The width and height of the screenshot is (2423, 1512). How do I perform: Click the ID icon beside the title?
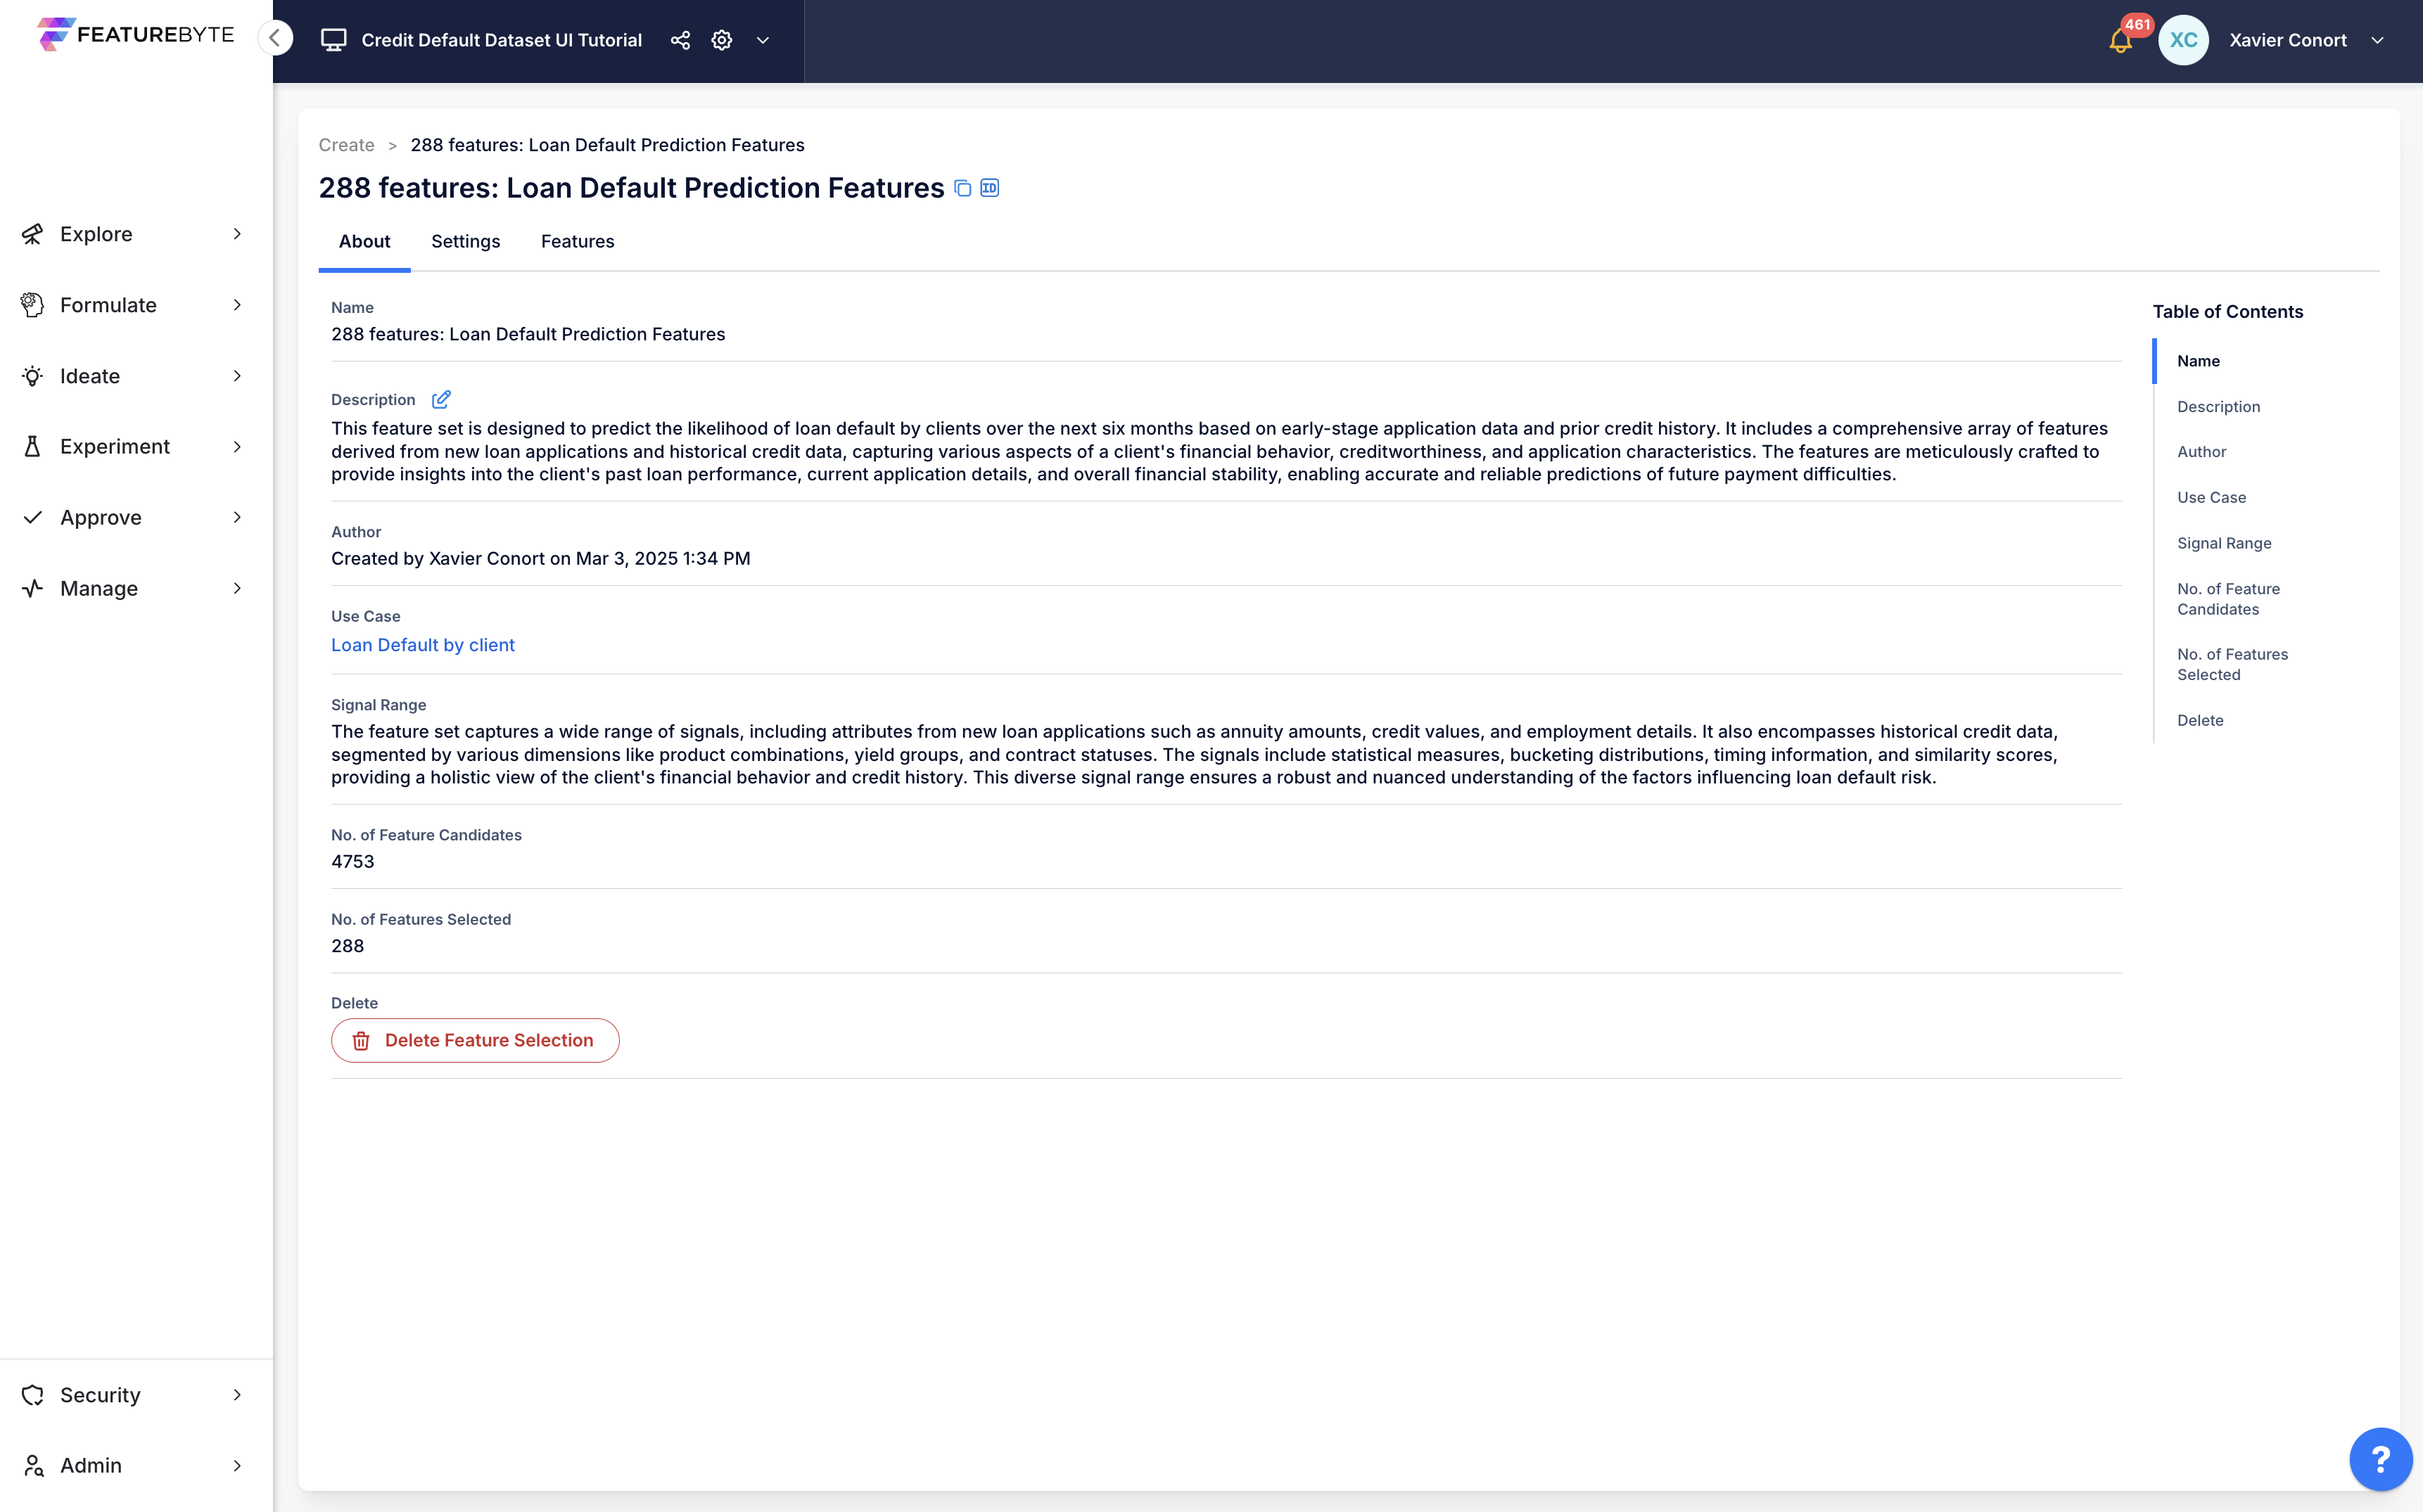(x=989, y=188)
